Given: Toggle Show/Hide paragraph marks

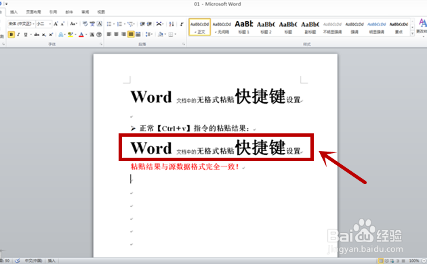Looking at the screenshot, I should click(x=182, y=24).
